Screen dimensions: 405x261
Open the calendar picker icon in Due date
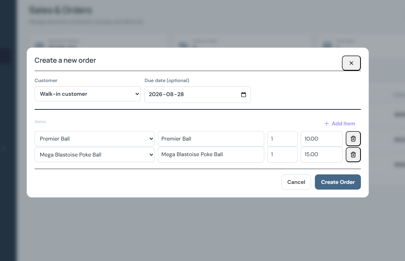[243, 95]
